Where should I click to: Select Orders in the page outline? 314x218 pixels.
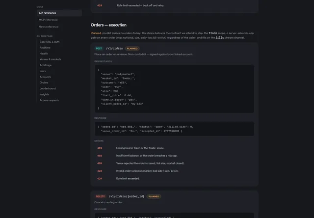pos(44,82)
